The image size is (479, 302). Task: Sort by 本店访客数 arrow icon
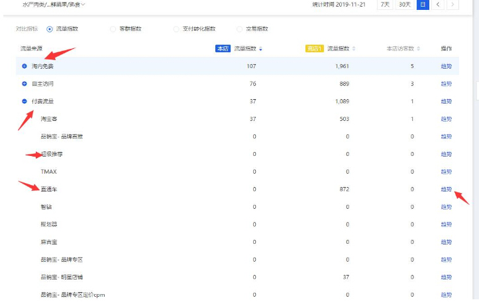(418, 49)
